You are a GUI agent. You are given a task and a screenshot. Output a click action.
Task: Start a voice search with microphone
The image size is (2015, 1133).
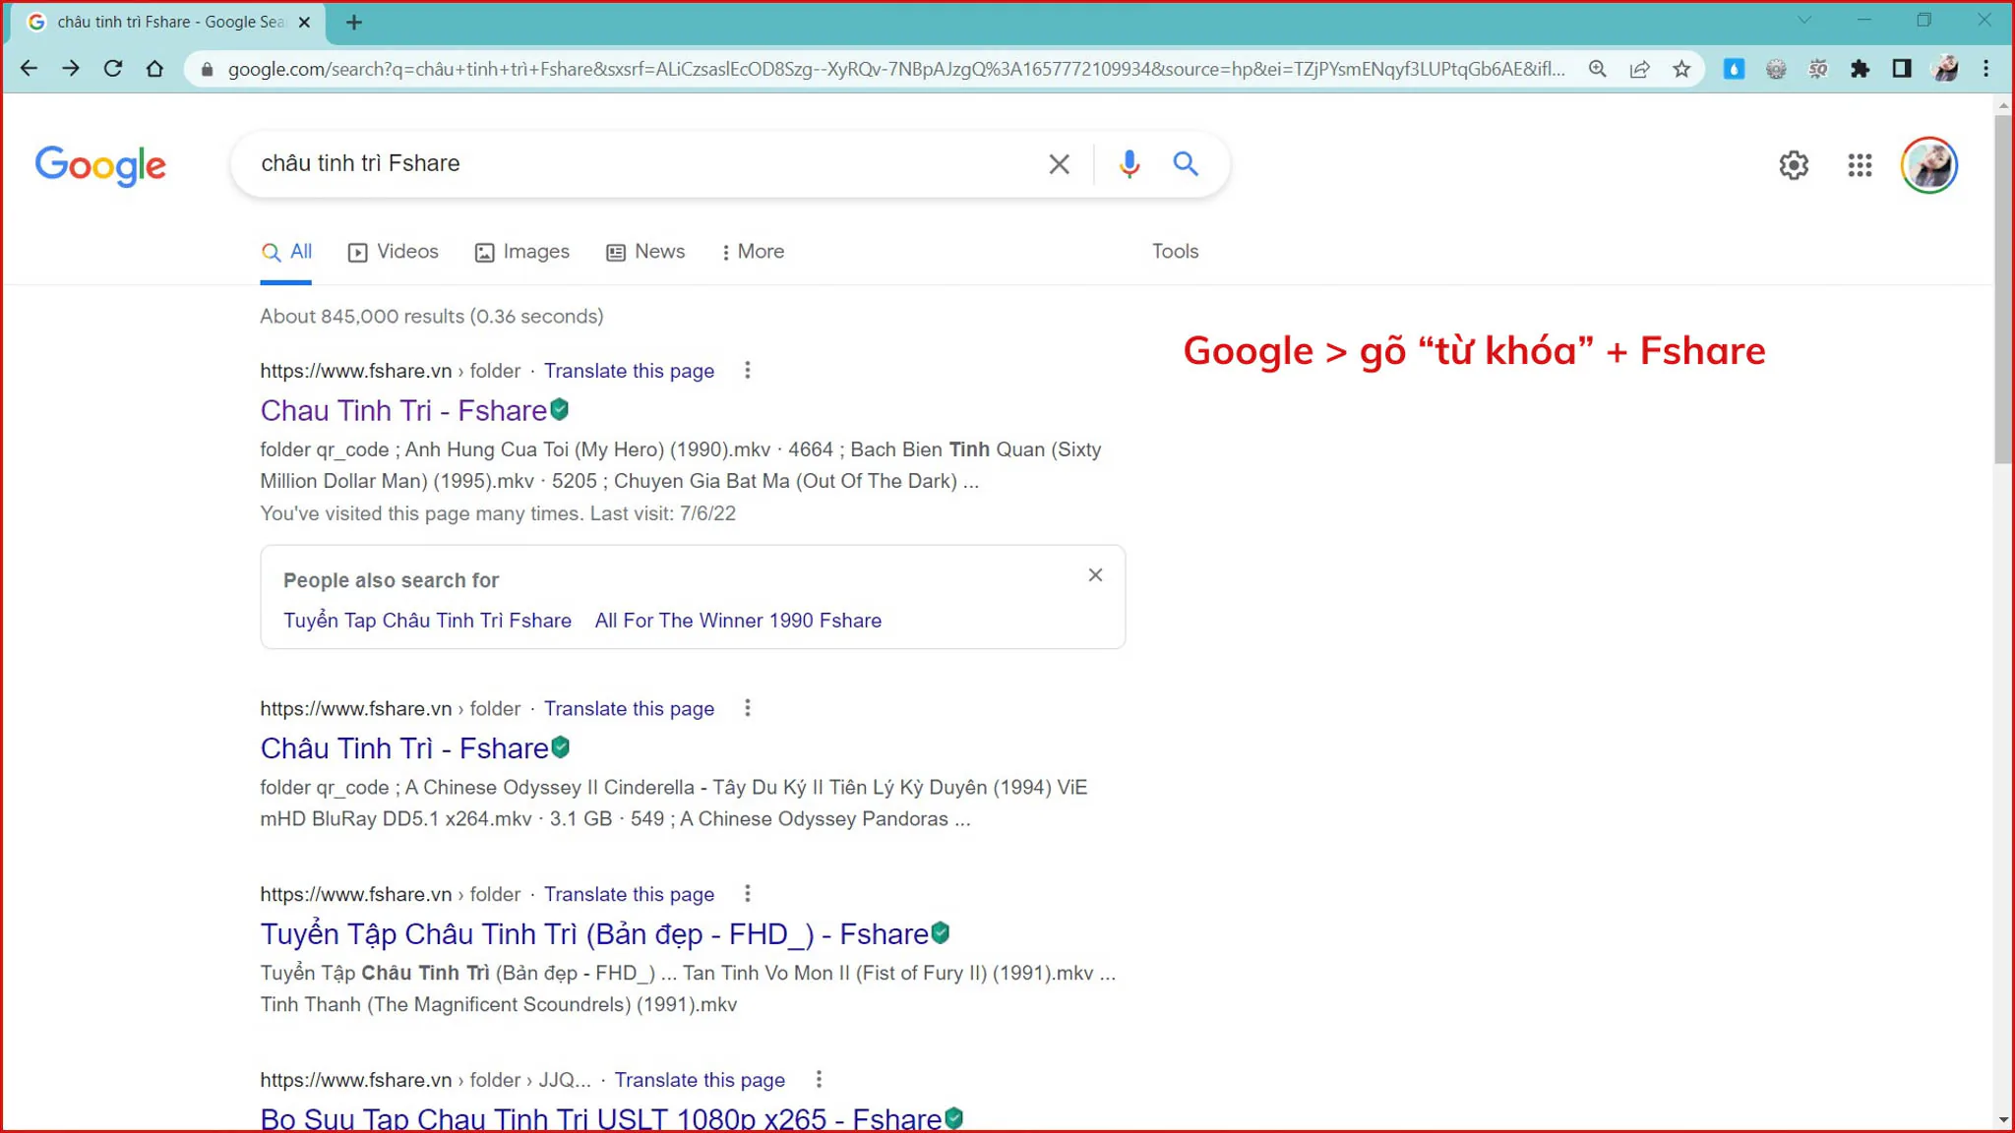coord(1130,164)
